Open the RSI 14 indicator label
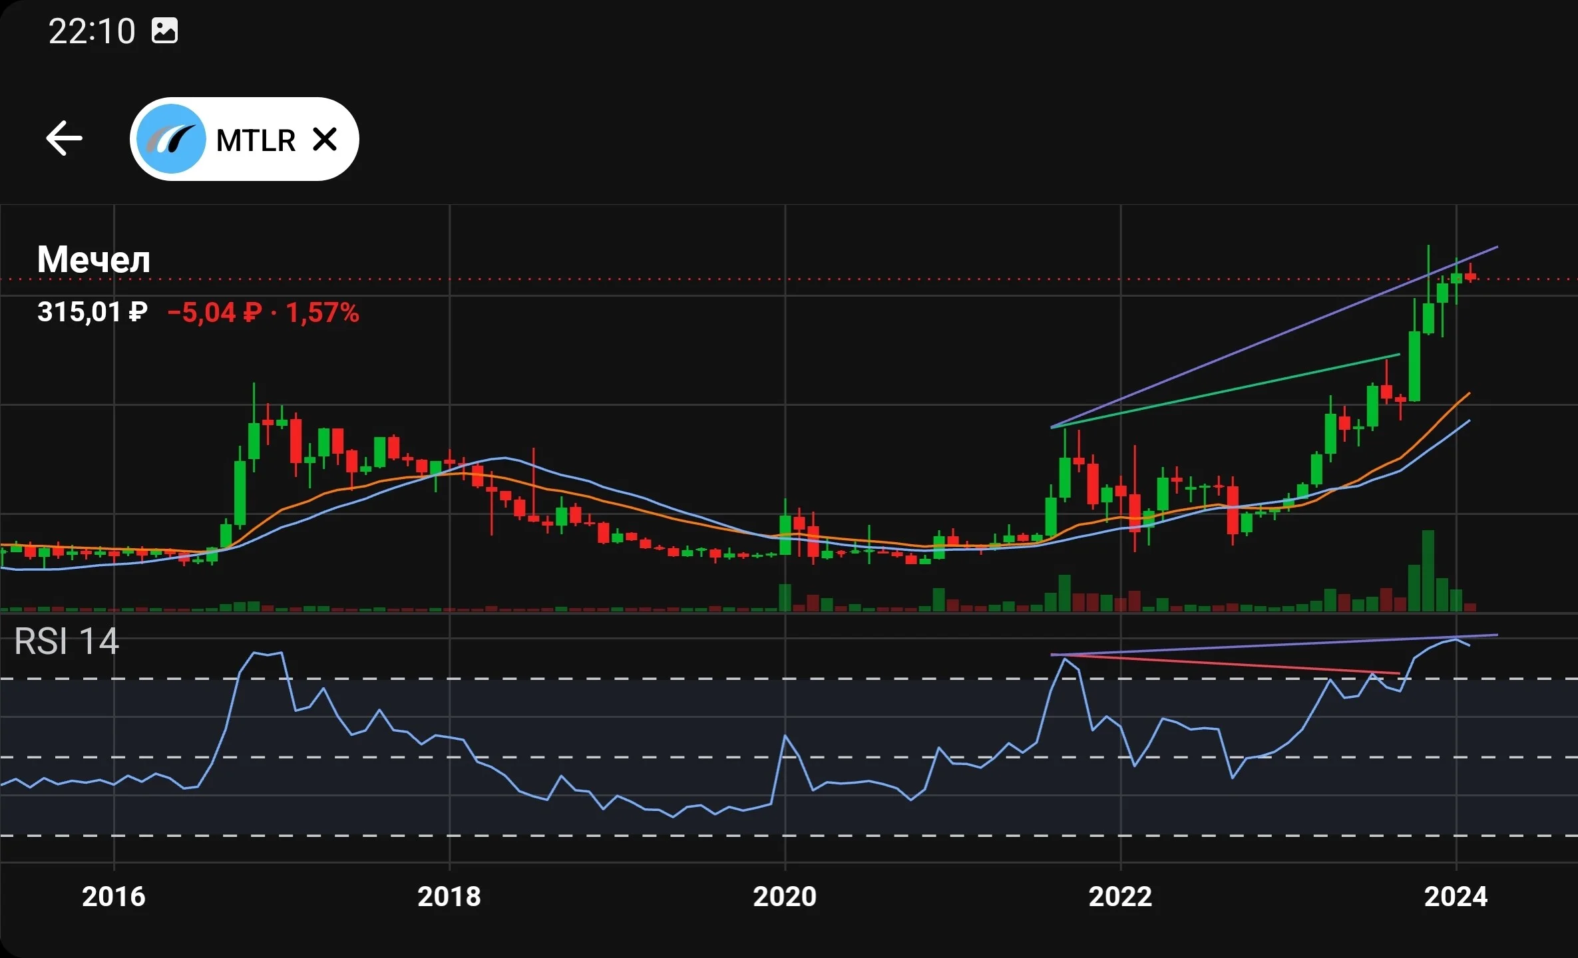The width and height of the screenshot is (1578, 958). (67, 641)
